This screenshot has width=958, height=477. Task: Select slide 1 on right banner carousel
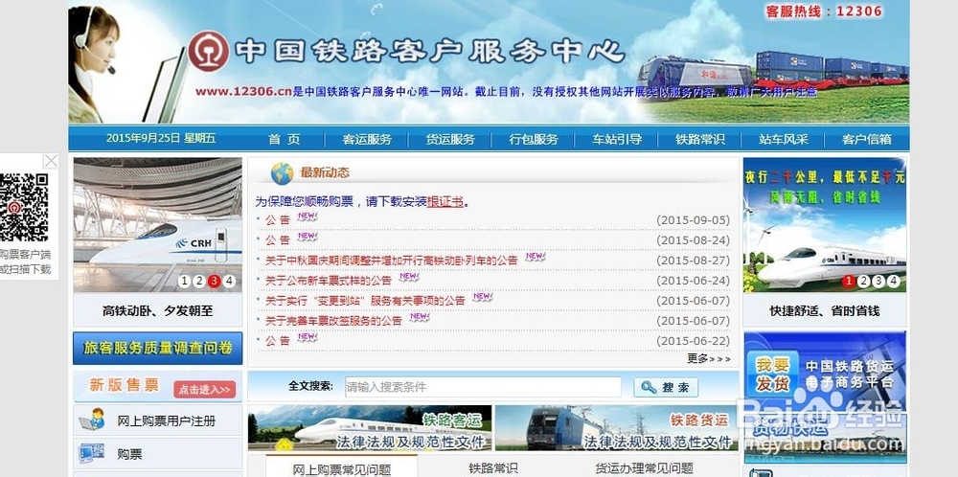[x=848, y=281]
